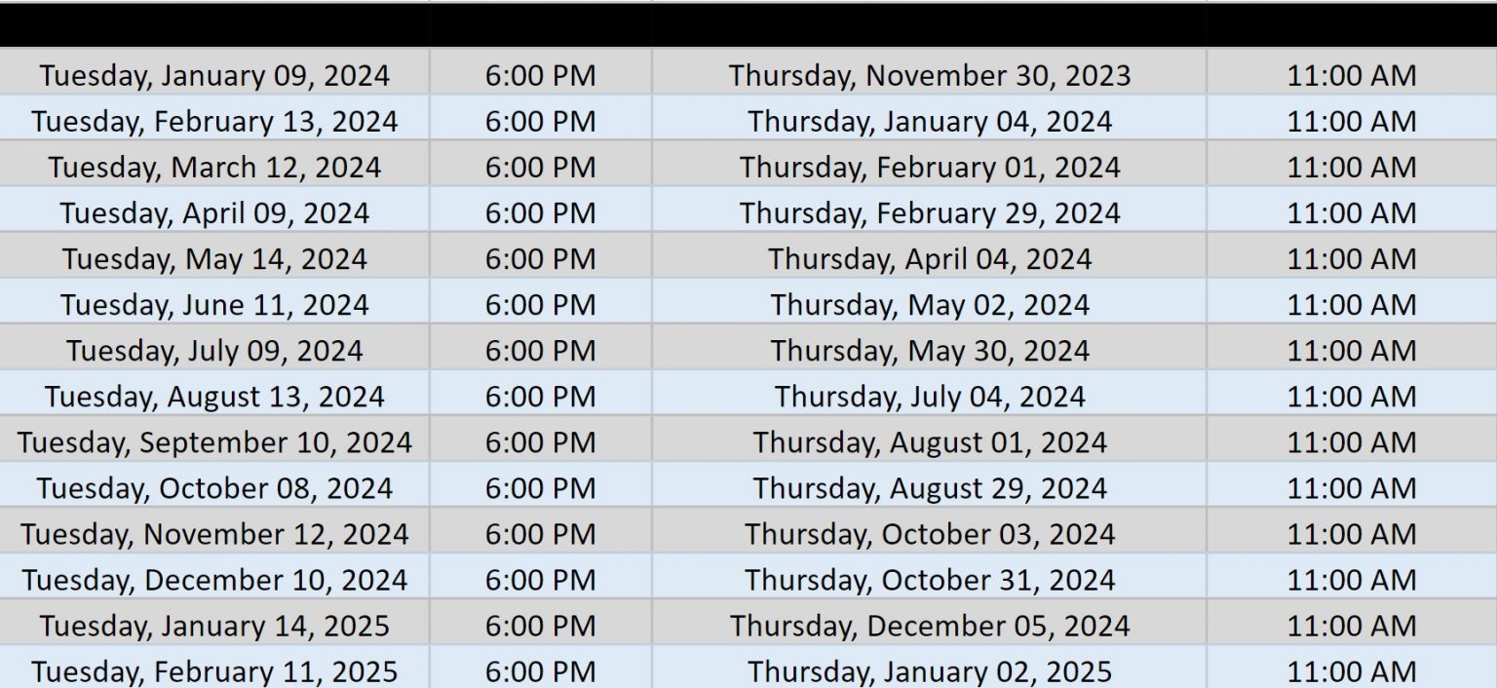Select the Tuesday, September 10, 2024 cell
Screen dimensions: 1497x688
(214, 442)
